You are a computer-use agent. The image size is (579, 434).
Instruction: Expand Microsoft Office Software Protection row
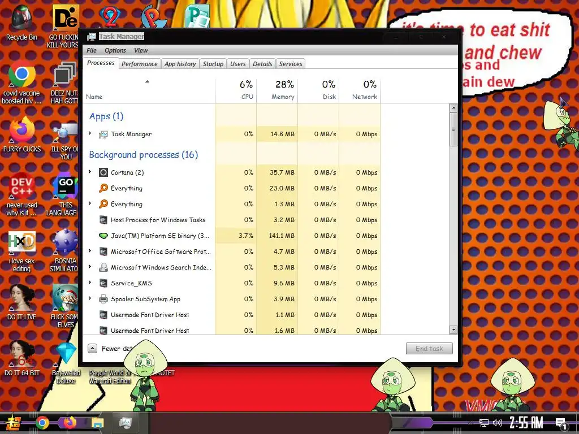click(x=90, y=251)
